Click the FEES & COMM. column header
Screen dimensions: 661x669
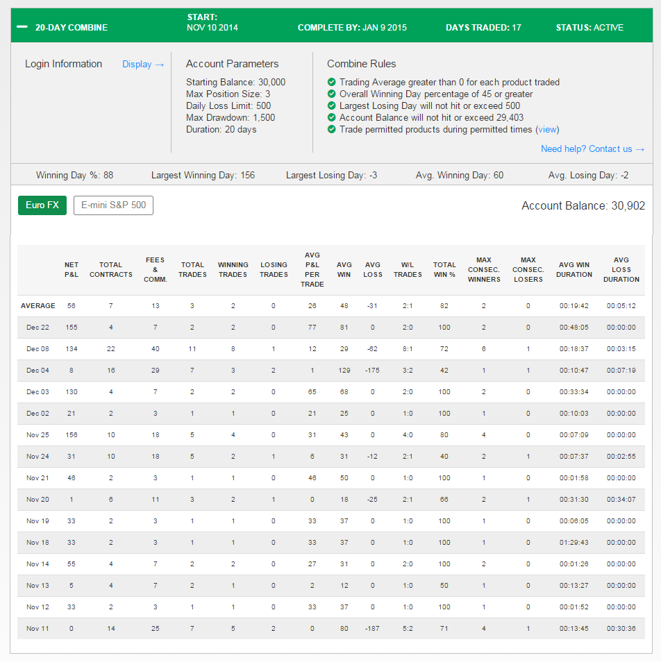[155, 270]
